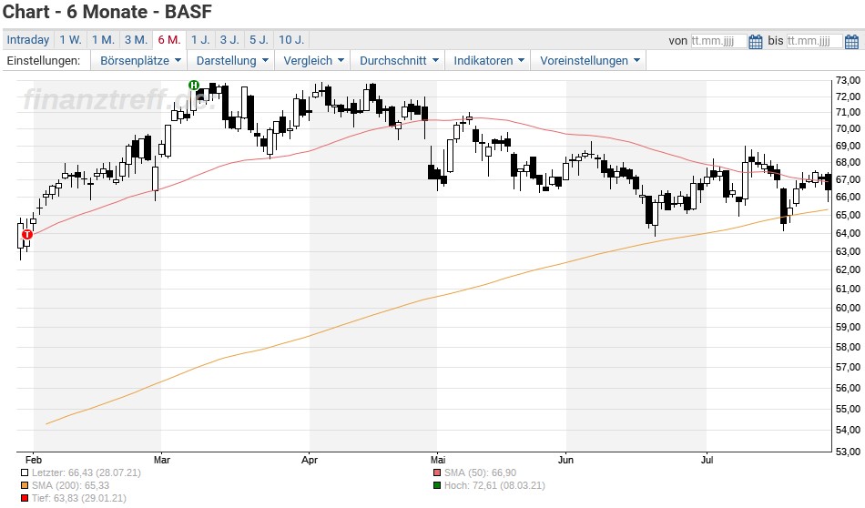Switch to the Intraday tab
Image resolution: width=865 pixels, height=508 pixels.
point(28,40)
